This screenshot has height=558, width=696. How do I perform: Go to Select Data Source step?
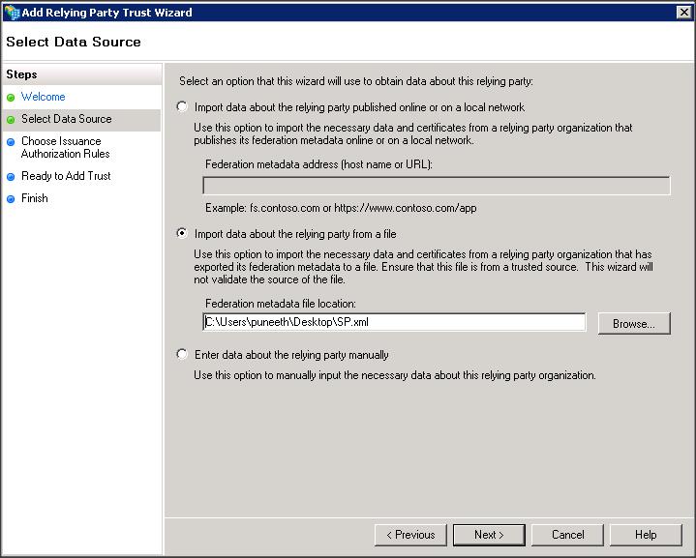pos(66,119)
